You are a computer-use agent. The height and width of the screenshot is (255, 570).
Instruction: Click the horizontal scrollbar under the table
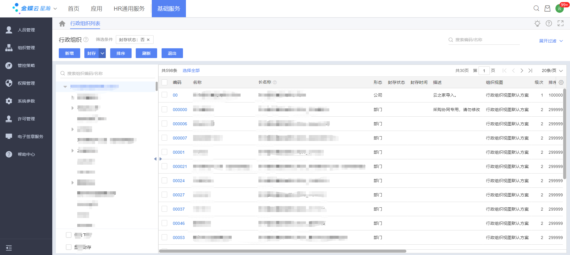[x=282, y=251]
